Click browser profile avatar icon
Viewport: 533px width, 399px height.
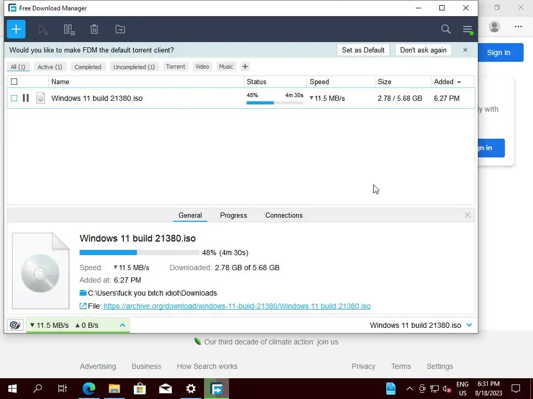tap(494, 26)
